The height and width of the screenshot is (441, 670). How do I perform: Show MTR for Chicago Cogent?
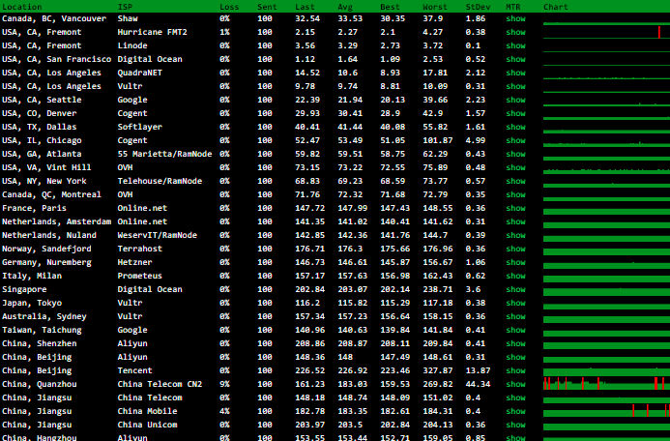coord(515,140)
